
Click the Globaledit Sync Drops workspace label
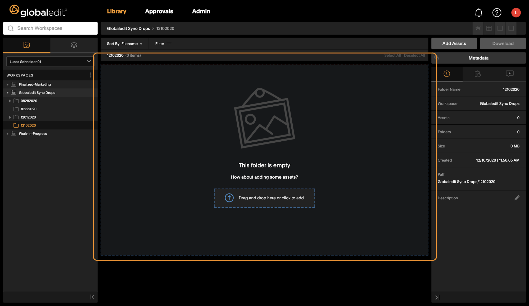point(37,93)
